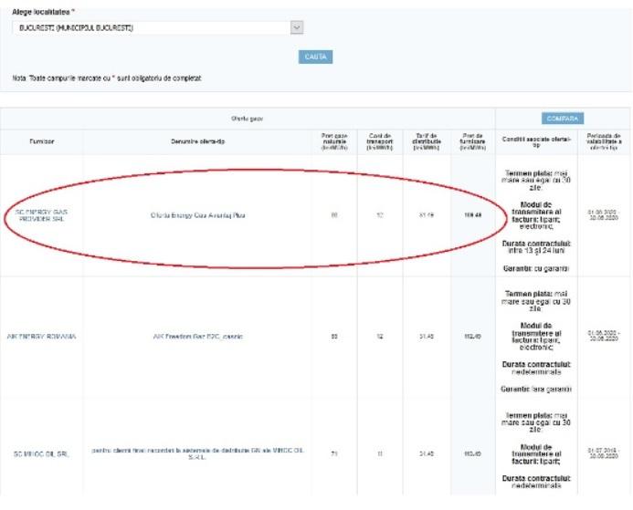This screenshot has width=633, height=510.
Task: Open SC MIHOC OIL SRL supplier
Action: [x=41, y=453]
